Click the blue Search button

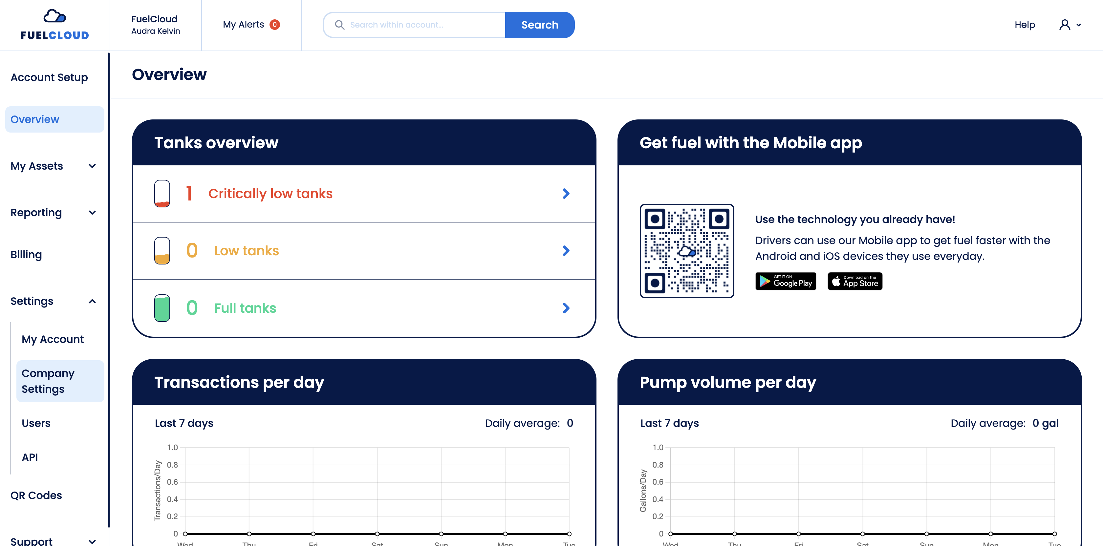pyautogui.click(x=539, y=25)
